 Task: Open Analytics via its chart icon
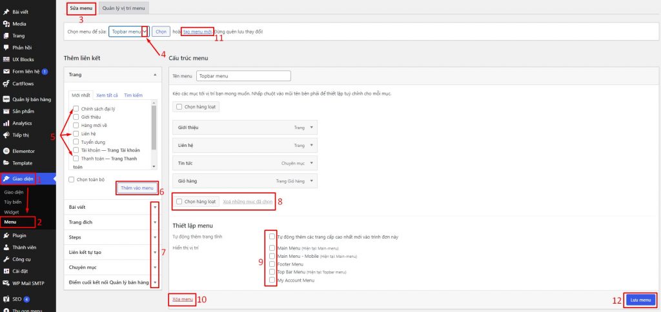(6, 123)
